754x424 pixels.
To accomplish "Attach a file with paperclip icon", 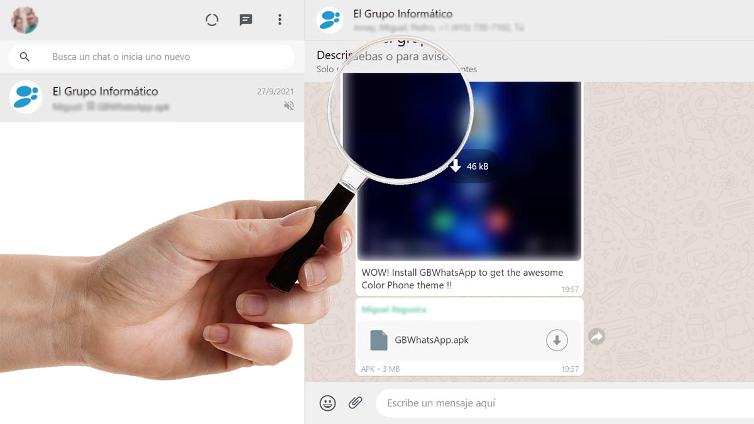I will click(356, 403).
